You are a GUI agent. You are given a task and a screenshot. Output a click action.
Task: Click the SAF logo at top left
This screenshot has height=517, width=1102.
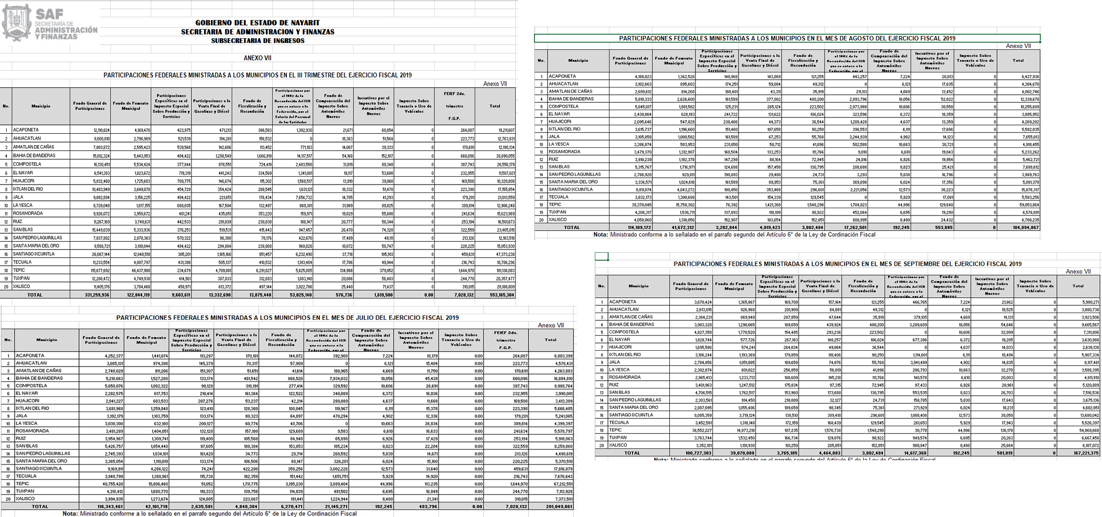(50, 23)
